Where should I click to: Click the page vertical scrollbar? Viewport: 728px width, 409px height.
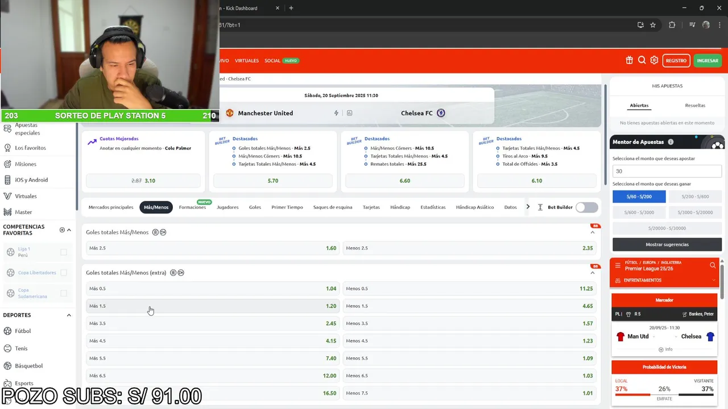pos(605,133)
